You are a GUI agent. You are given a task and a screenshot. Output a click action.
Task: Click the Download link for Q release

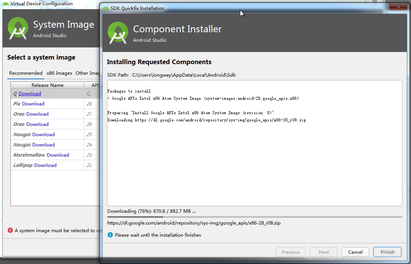[30, 94]
